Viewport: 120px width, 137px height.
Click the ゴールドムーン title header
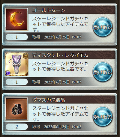(49, 10)
